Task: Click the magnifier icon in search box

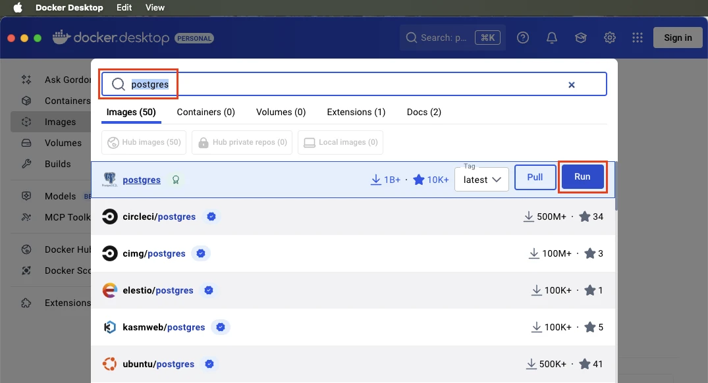Action: pos(119,84)
